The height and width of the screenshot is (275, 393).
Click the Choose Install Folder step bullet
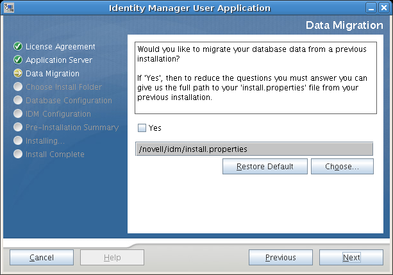coord(18,87)
